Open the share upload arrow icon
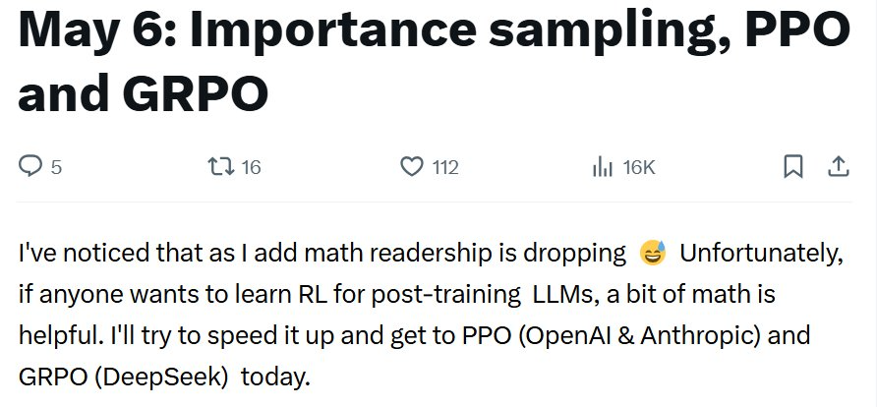Viewport: 877px width, 407px height. 838,166
